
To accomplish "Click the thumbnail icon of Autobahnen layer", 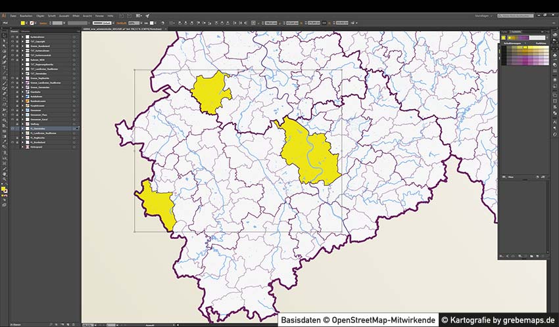I will pyautogui.click(x=27, y=98).
